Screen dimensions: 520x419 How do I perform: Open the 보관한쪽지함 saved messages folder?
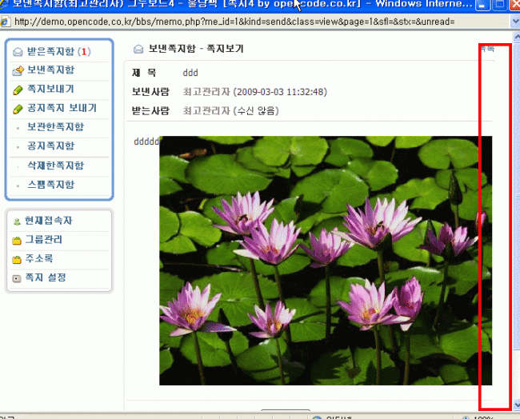(54, 127)
